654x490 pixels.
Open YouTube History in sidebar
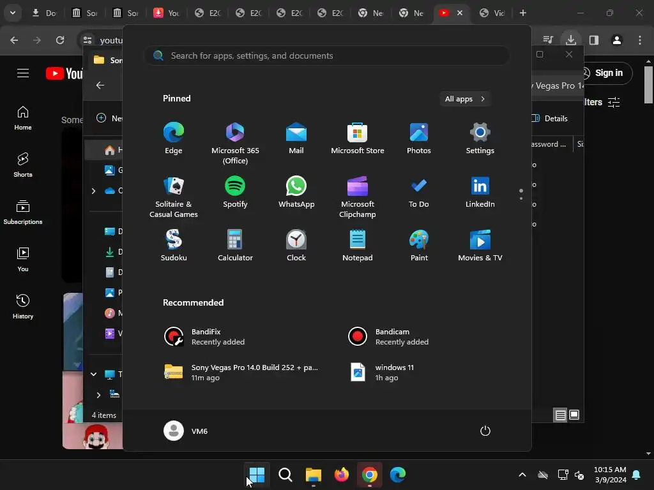[x=23, y=307]
